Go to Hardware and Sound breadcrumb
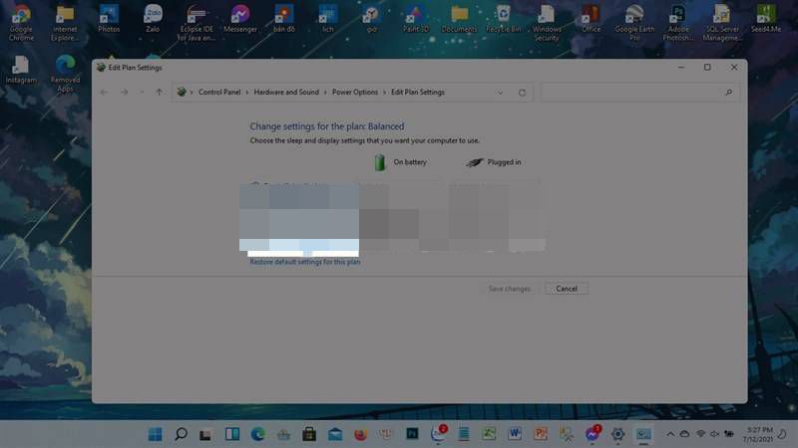Image resolution: width=798 pixels, height=448 pixels. pyautogui.click(x=286, y=93)
